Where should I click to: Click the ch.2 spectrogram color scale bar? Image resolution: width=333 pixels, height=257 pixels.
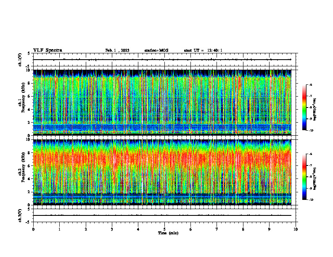point(304,177)
